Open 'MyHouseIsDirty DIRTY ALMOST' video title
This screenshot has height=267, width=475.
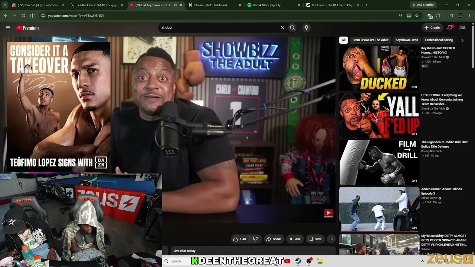[x=444, y=240]
